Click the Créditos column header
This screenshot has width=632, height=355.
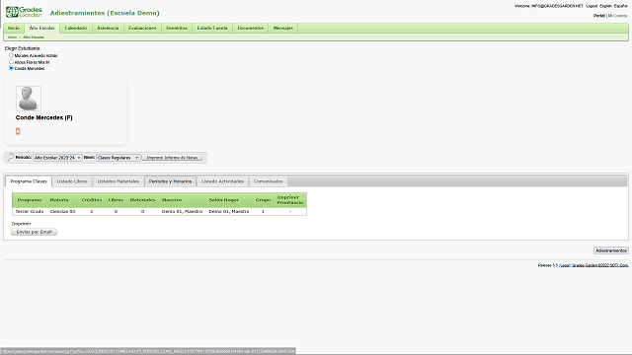[x=92, y=200]
